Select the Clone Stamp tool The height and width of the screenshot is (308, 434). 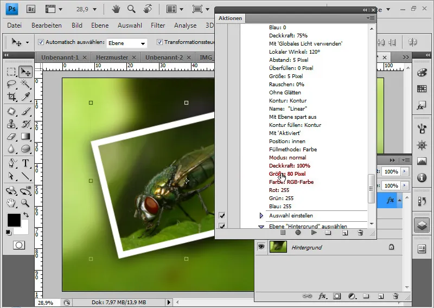click(11, 124)
